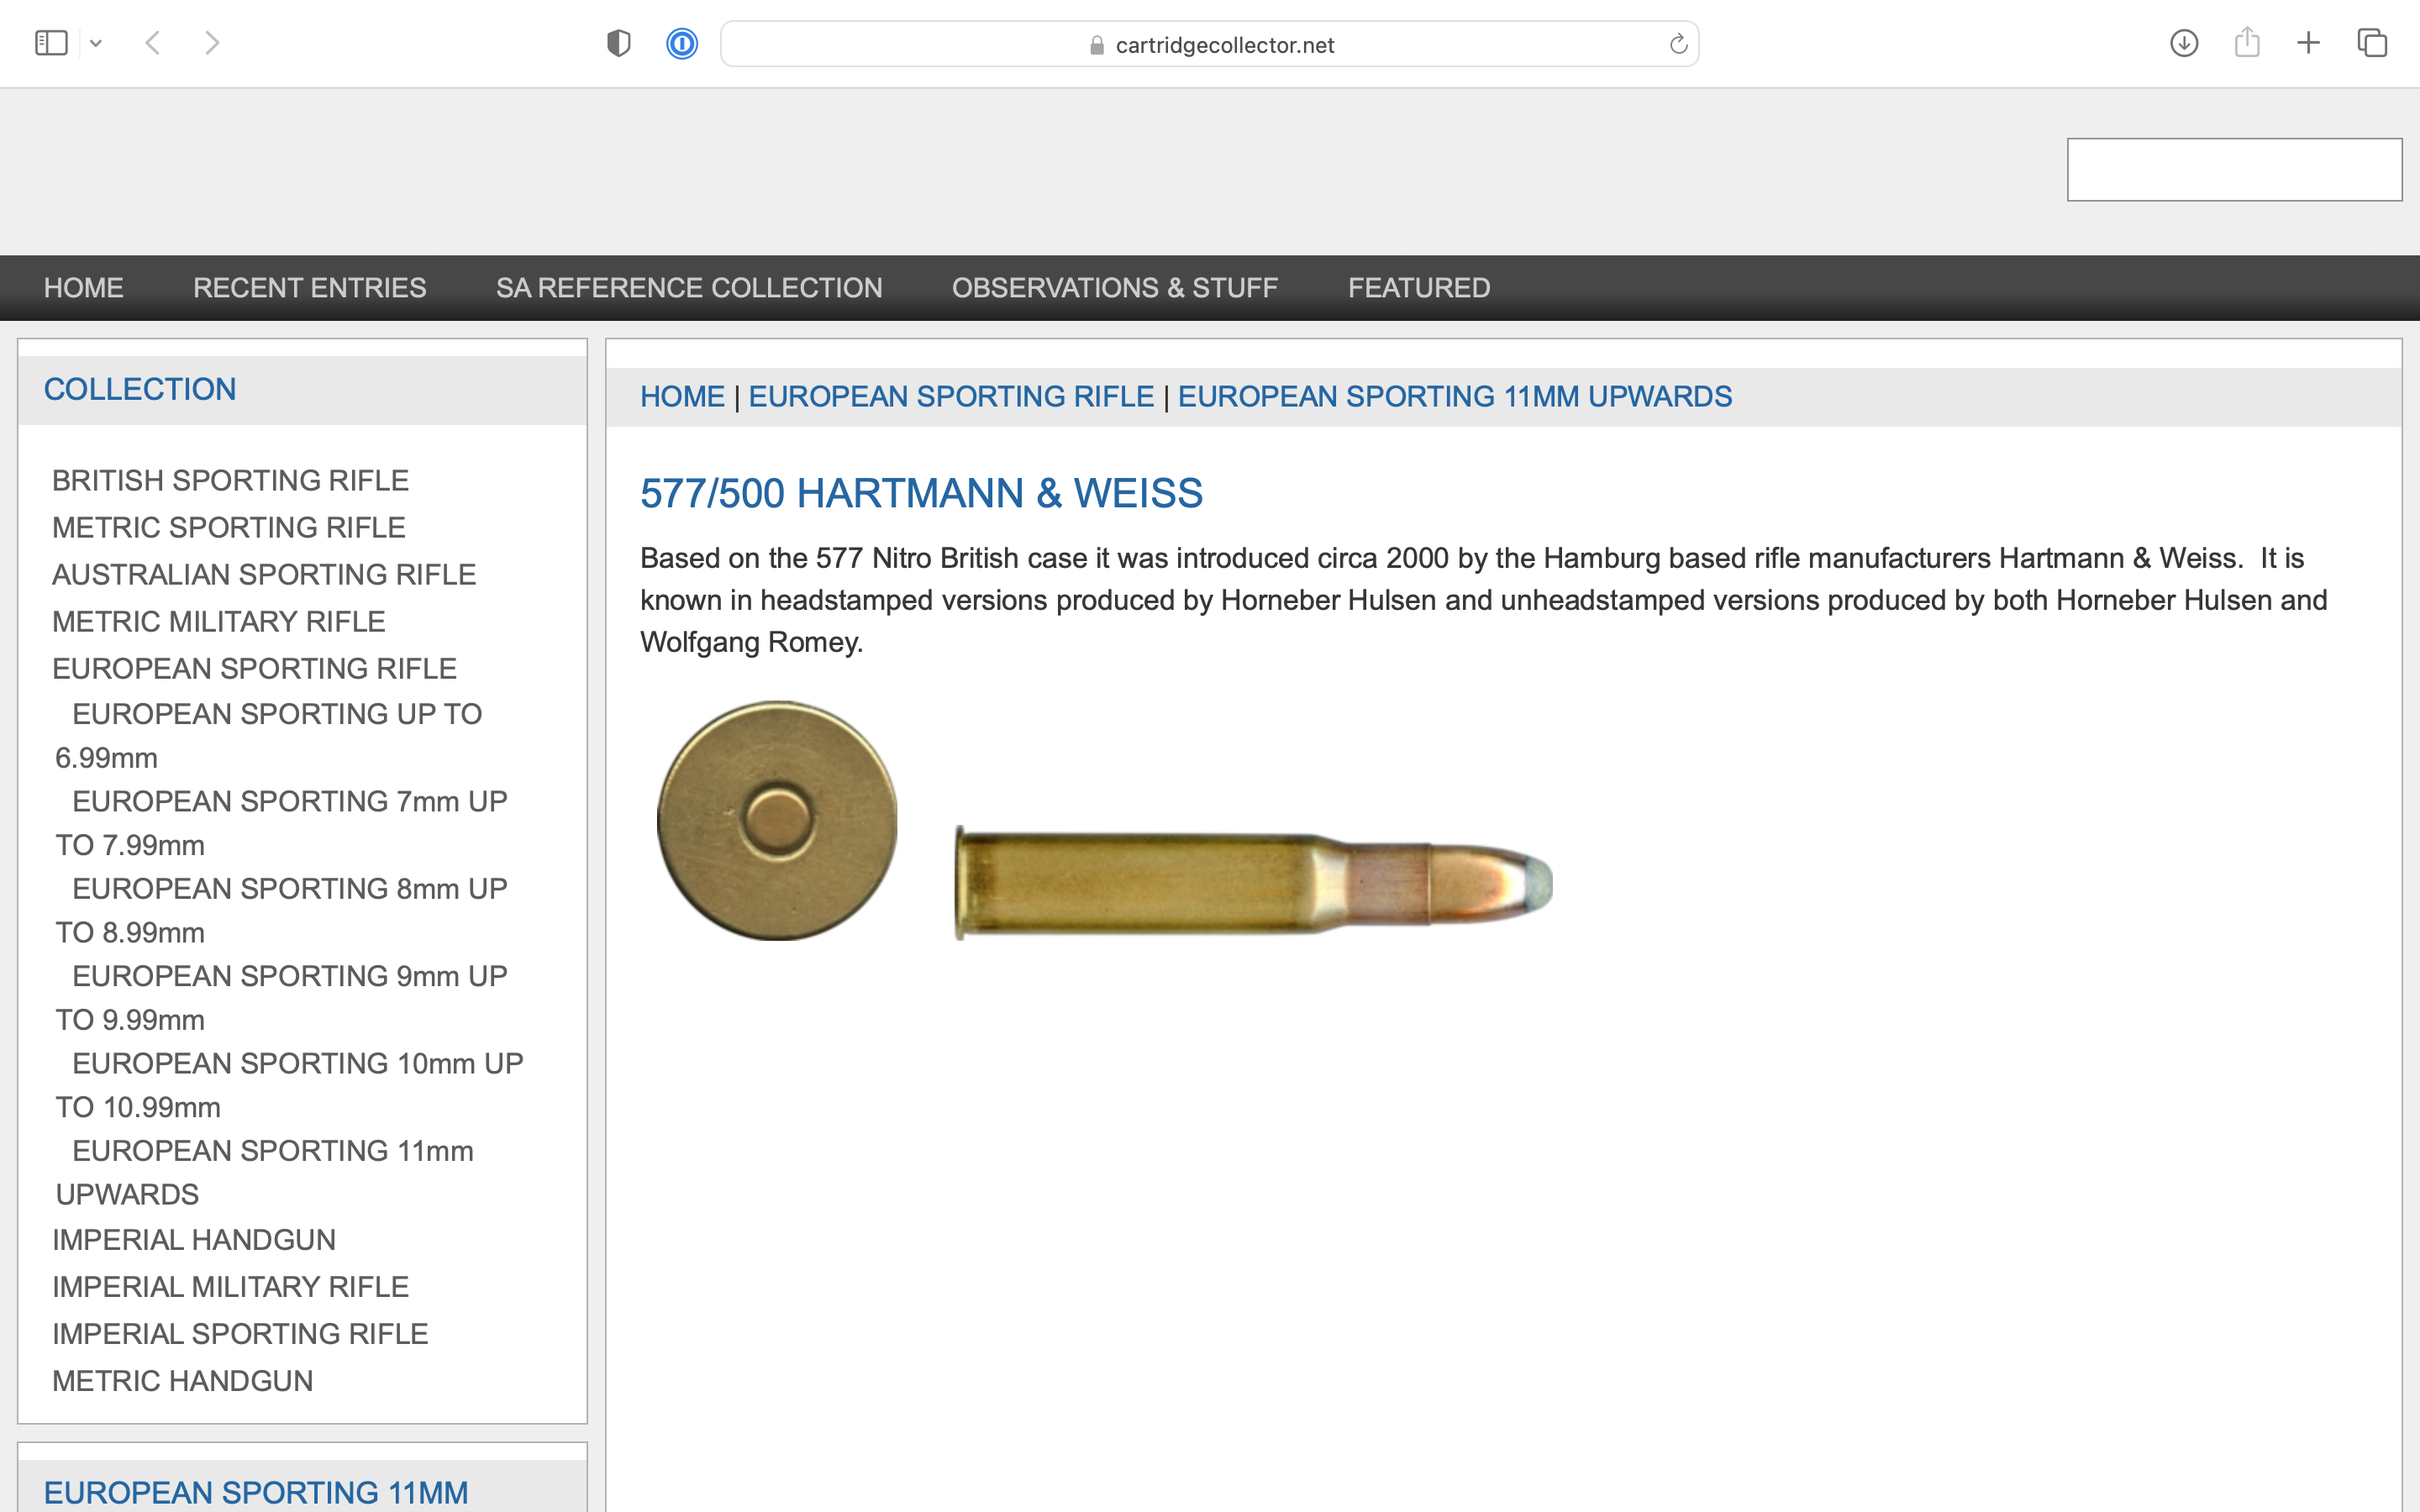Screen dimensions: 2420x1512
Task: Select AUSTRALIAN SPORTING RIFLE category
Action: click(263, 574)
